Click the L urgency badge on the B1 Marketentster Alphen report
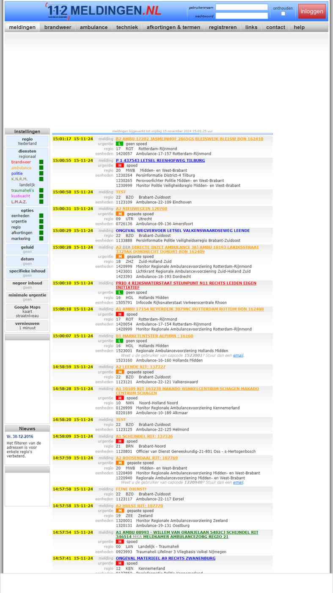 pyautogui.click(x=119, y=341)
